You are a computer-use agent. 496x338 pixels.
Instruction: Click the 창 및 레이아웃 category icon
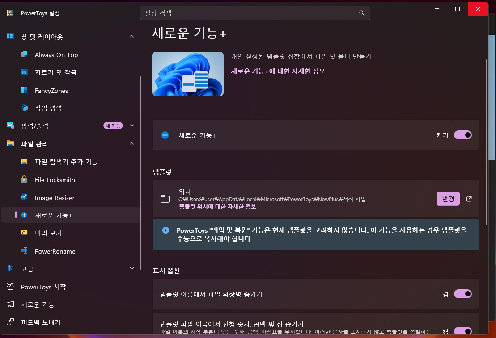10,36
